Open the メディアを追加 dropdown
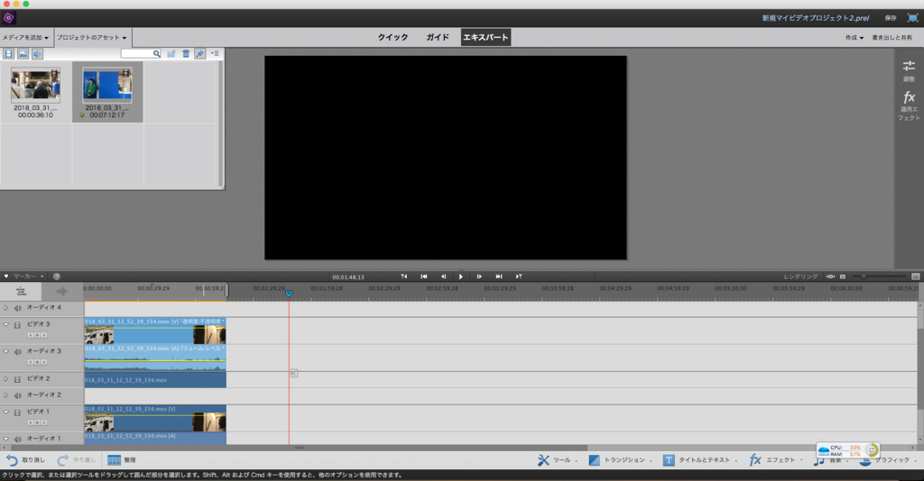Viewport: 924px width, 481px height. (25, 38)
